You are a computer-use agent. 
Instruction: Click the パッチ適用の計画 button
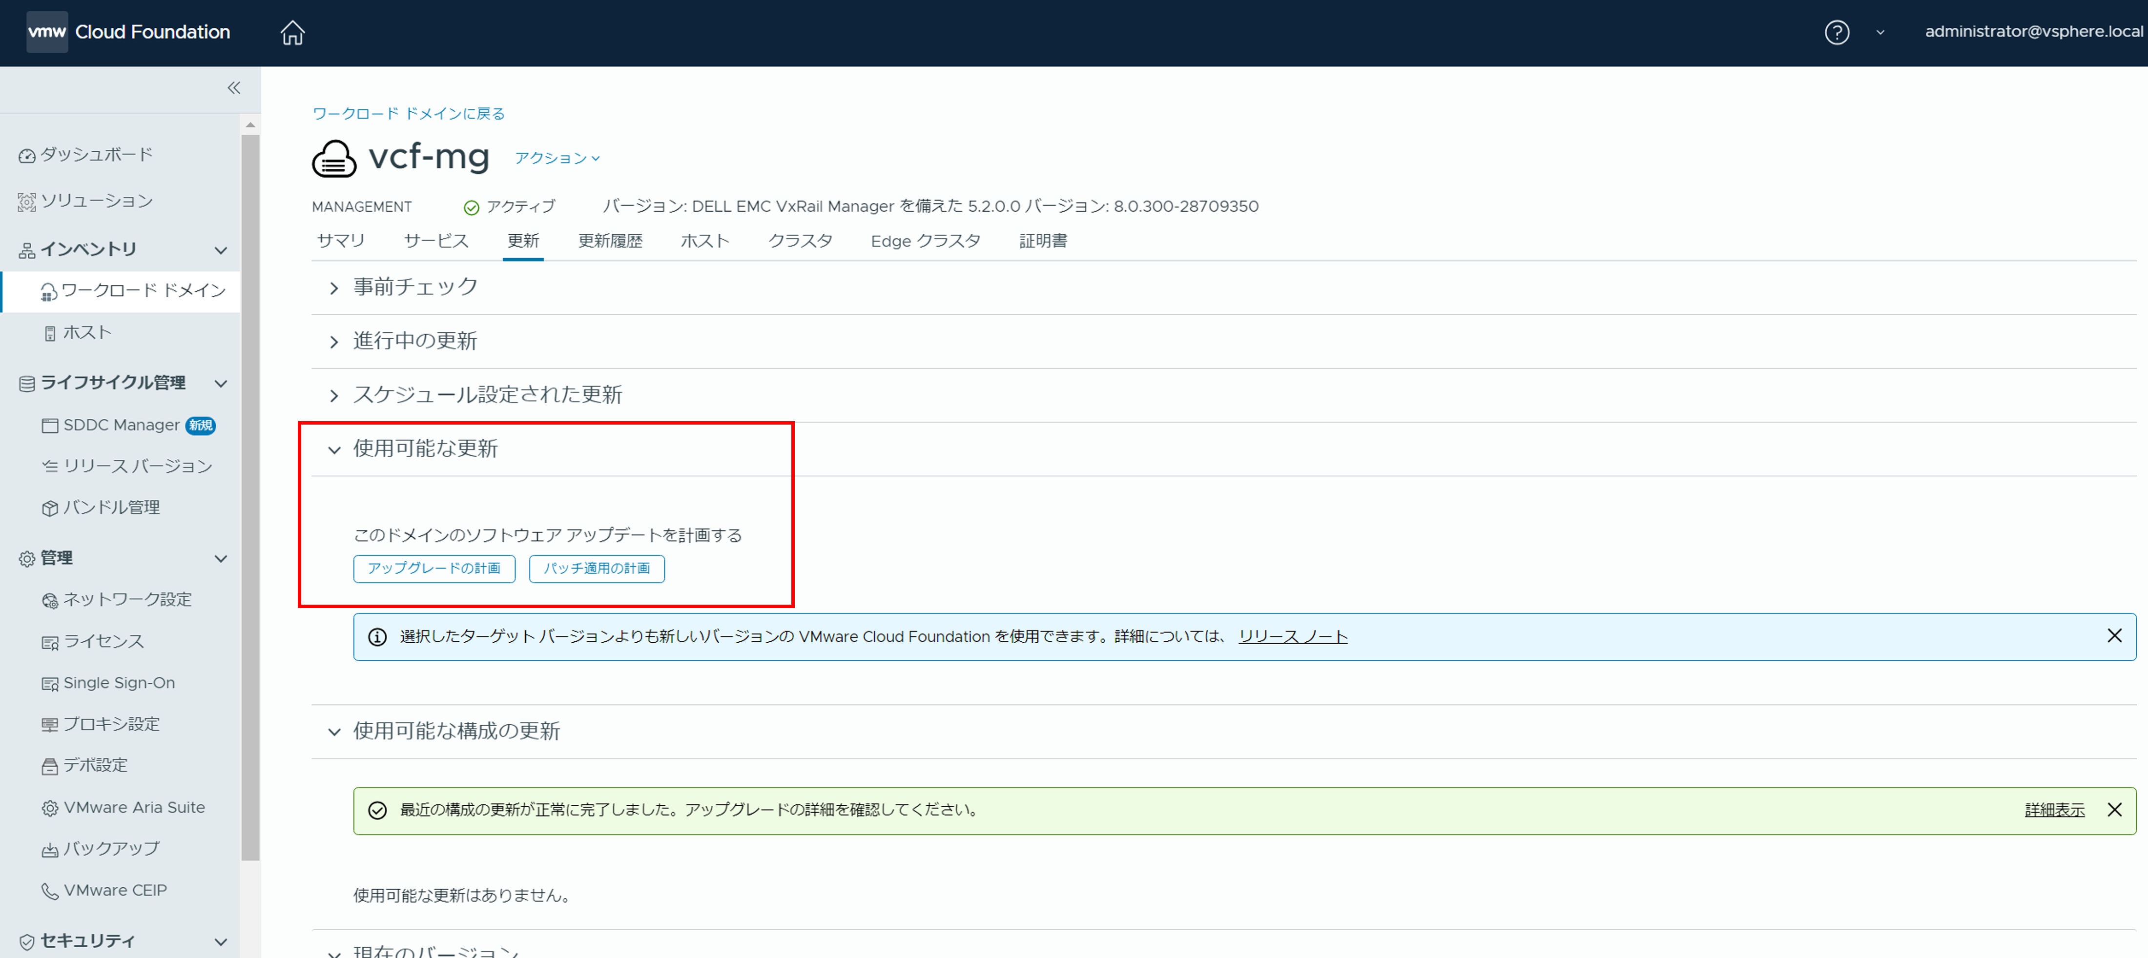tap(596, 569)
